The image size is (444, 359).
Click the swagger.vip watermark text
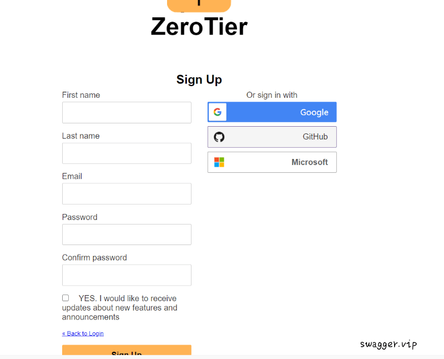point(389,344)
